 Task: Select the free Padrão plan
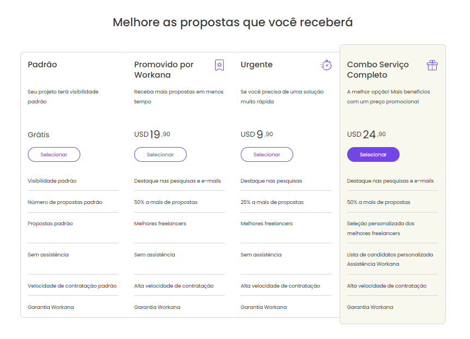(54, 154)
